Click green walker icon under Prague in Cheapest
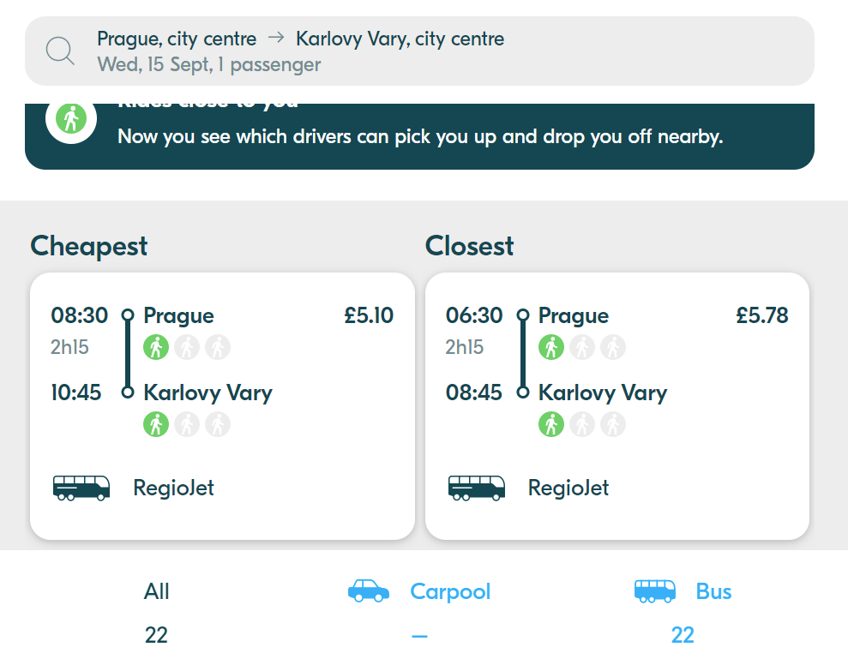Screen dimensions: 848x659 click(x=156, y=347)
